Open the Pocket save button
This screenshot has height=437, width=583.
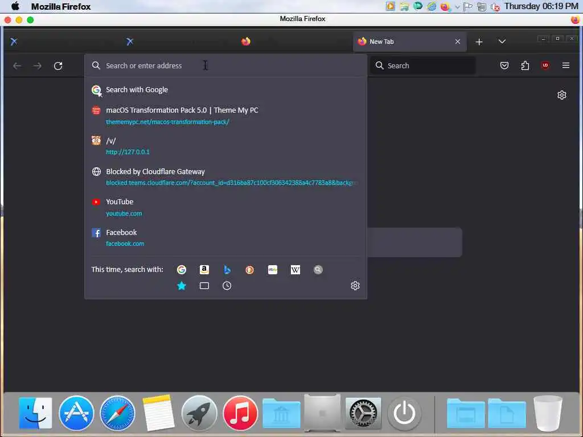pyautogui.click(x=504, y=65)
